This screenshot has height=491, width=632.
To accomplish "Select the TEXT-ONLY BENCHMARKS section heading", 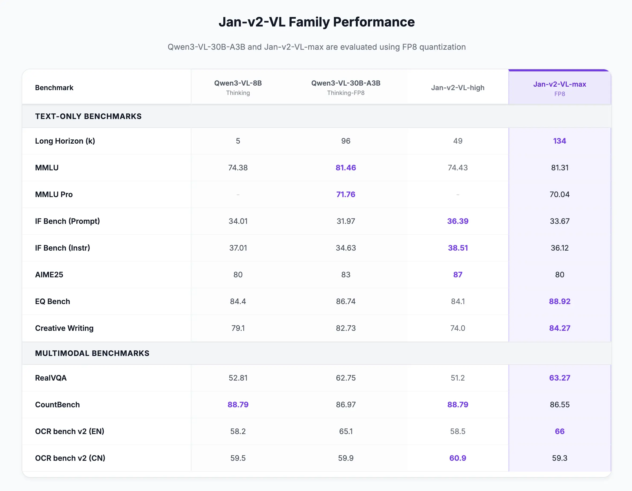I will (x=88, y=116).
